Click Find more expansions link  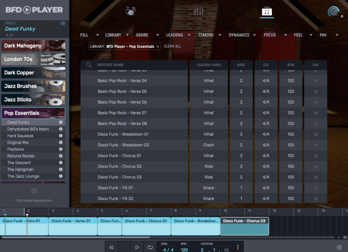click(x=34, y=200)
